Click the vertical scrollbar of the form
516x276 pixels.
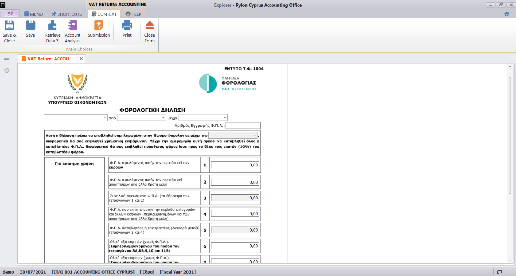510,134
